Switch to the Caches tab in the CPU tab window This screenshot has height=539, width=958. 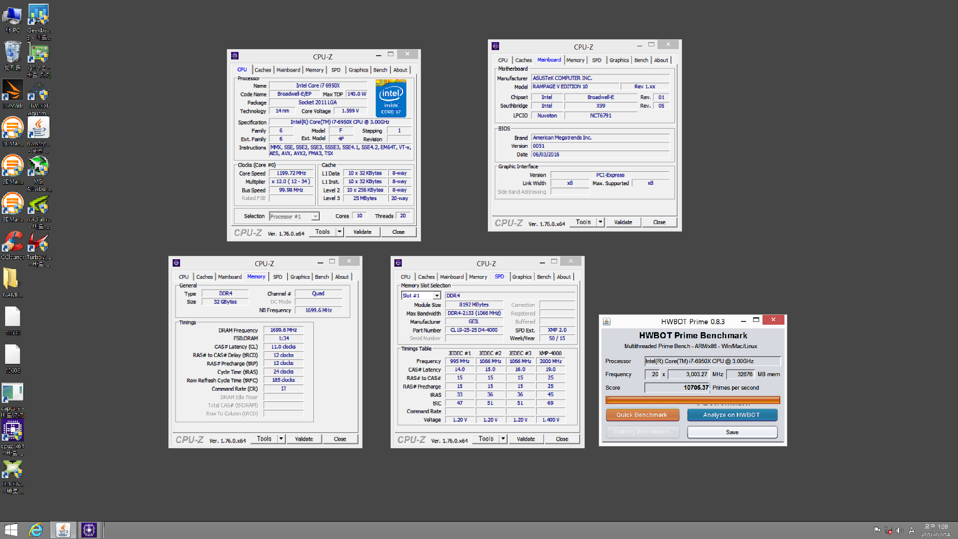262,70
